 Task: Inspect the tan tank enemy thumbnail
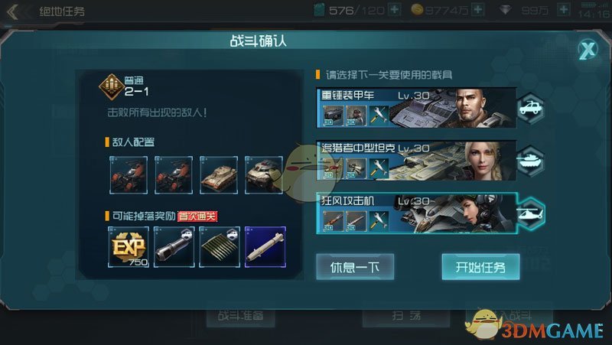219,175
